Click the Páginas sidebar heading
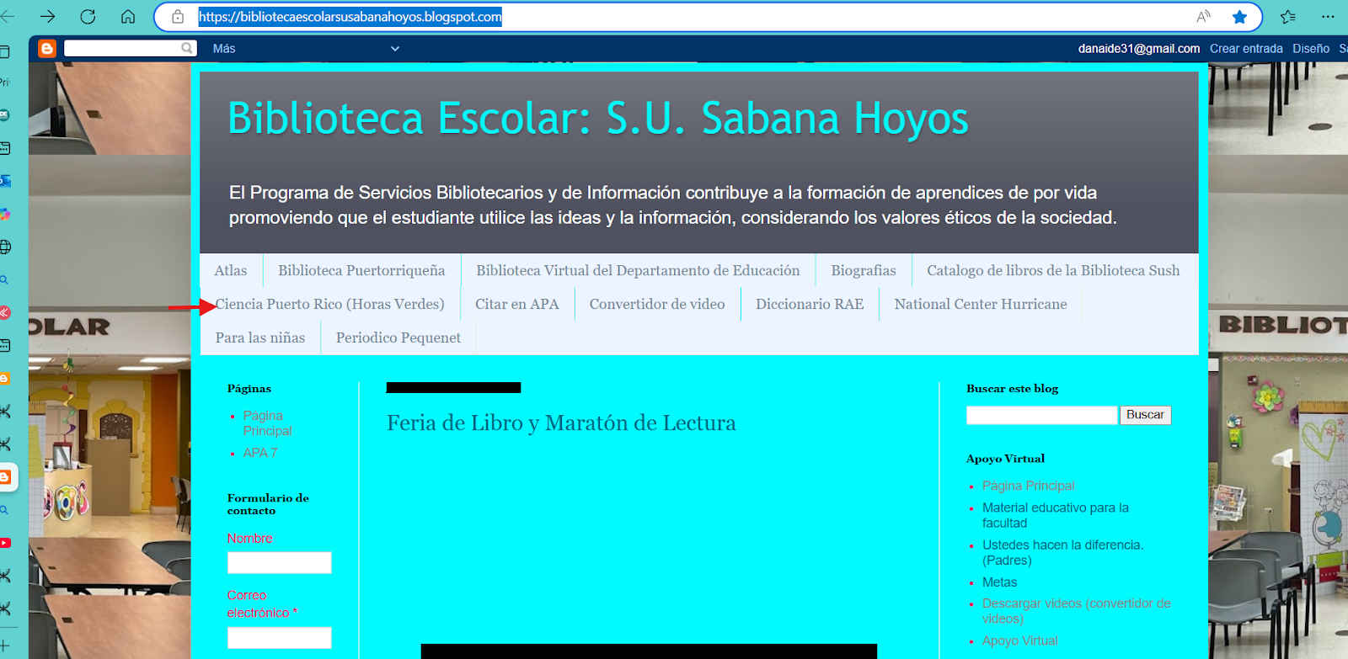1348x659 pixels. click(x=249, y=389)
